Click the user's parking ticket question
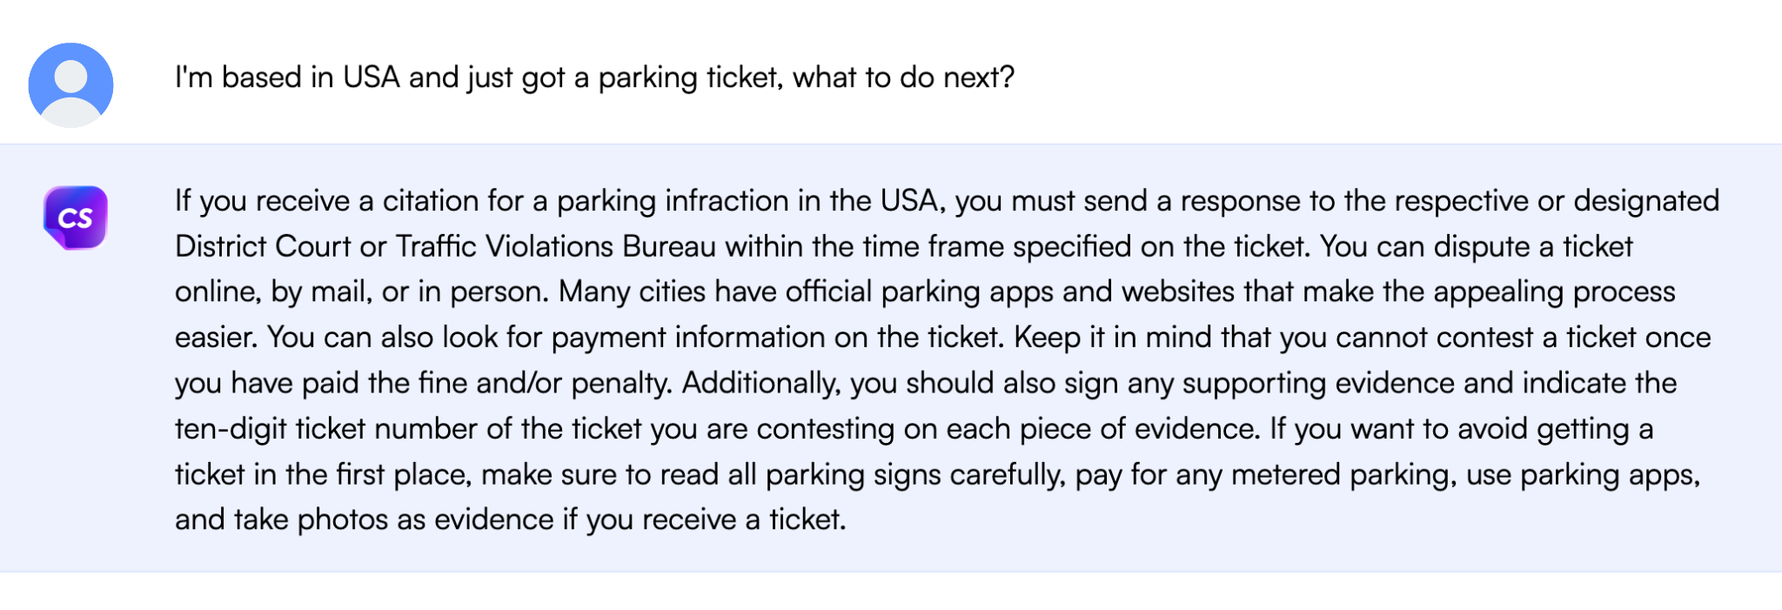The image size is (1782, 610). coord(594,77)
